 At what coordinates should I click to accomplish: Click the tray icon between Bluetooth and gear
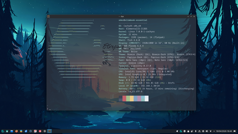199,131
